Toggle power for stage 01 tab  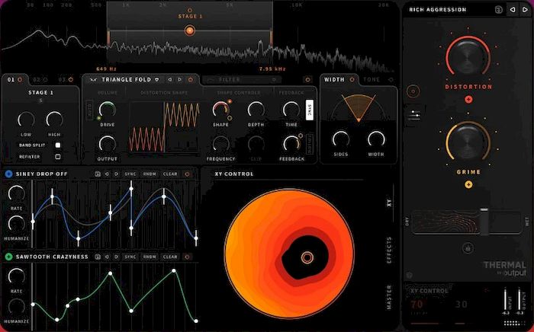tap(20, 79)
